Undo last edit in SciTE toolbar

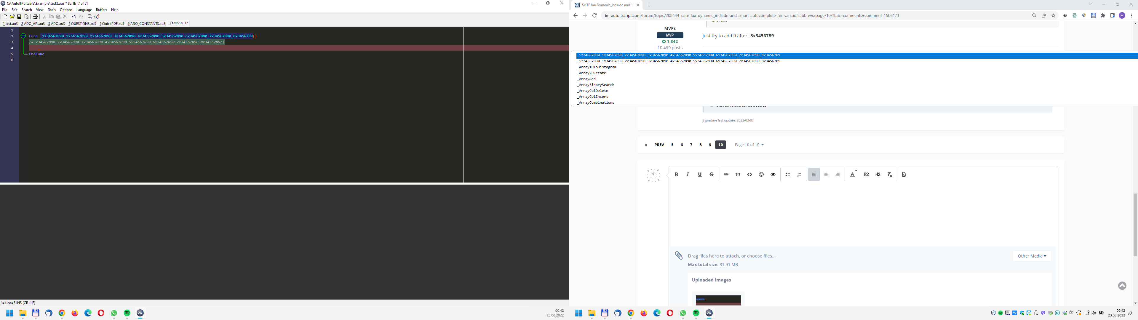pos(74,17)
